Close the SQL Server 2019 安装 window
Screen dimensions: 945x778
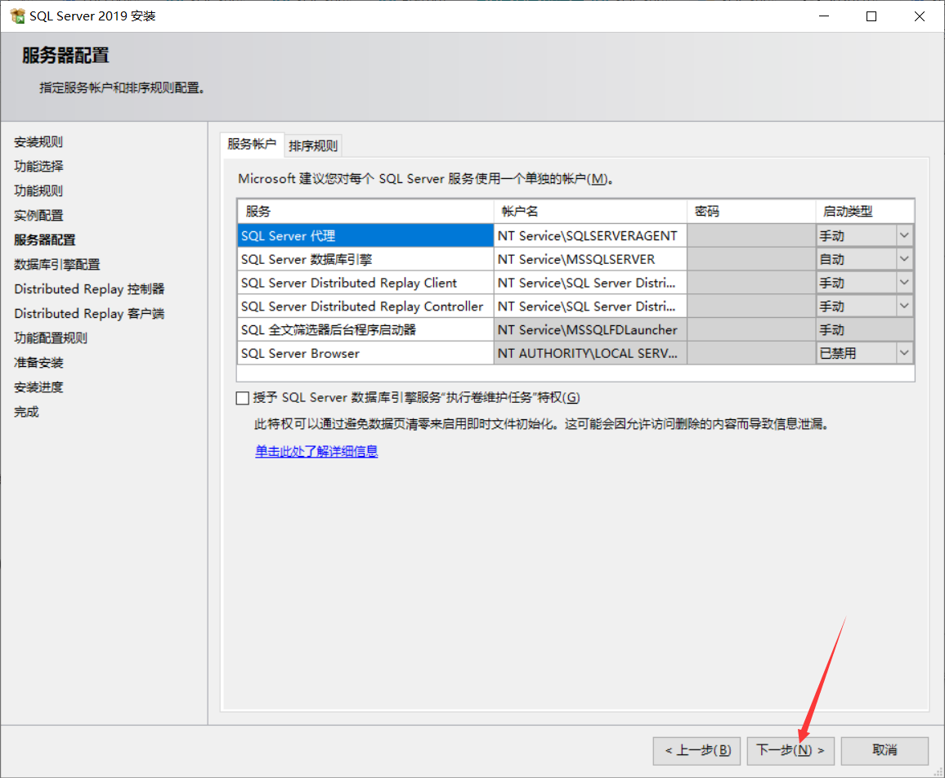click(919, 16)
